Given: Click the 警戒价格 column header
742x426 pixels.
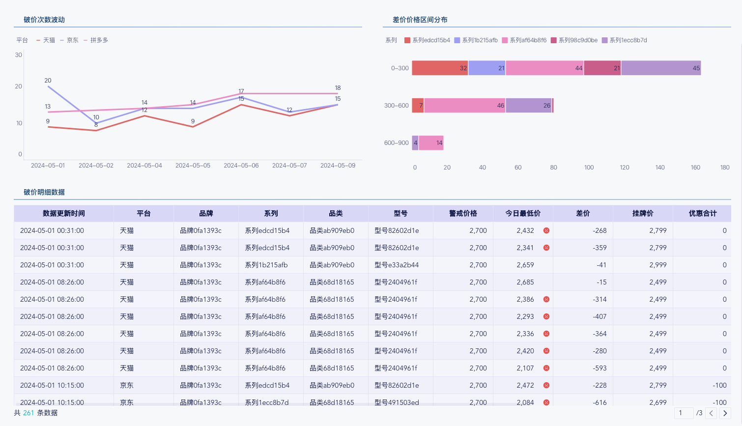Looking at the screenshot, I should point(463,213).
